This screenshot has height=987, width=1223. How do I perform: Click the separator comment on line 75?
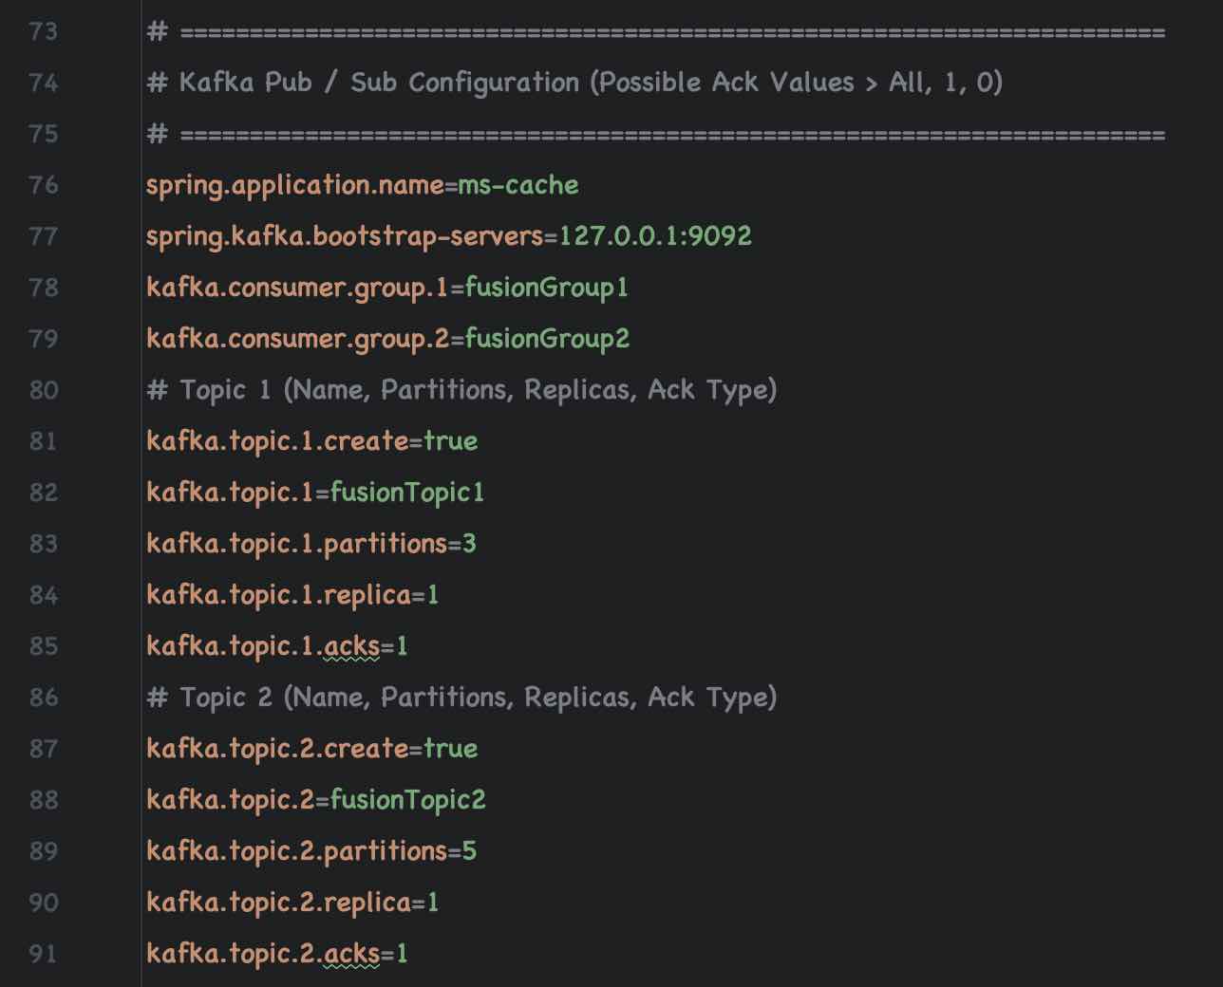pyautogui.click(x=656, y=134)
